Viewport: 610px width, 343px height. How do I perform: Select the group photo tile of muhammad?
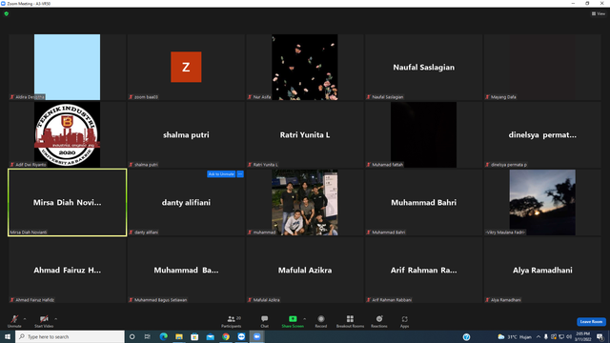click(x=305, y=202)
